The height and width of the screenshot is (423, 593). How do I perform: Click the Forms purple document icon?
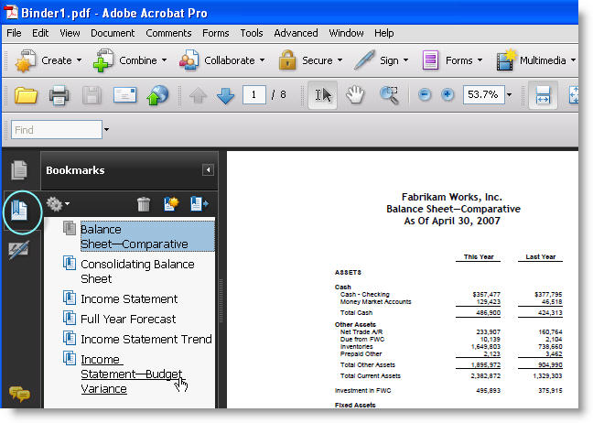coord(430,60)
